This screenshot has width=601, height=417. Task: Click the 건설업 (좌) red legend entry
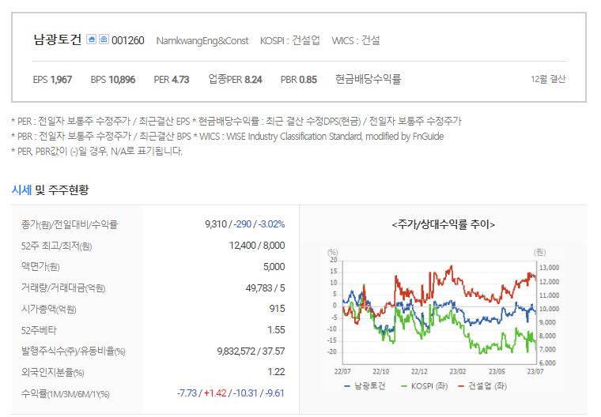point(482,386)
